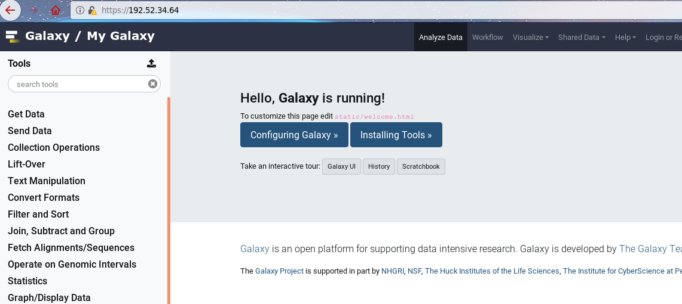Open The Galaxy Team link
The width and height of the screenshot is (682, 304).
tap(650, 249)
